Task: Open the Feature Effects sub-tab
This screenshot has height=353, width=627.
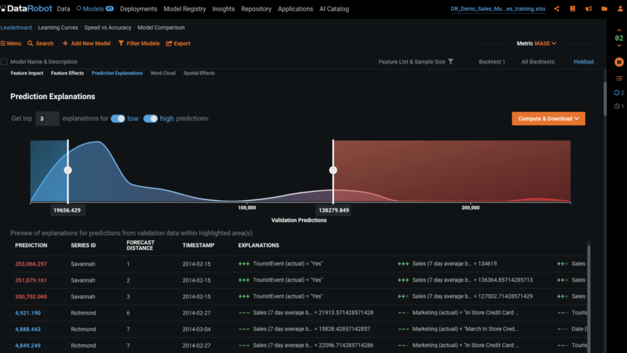Action: click(x=67, y=73)
